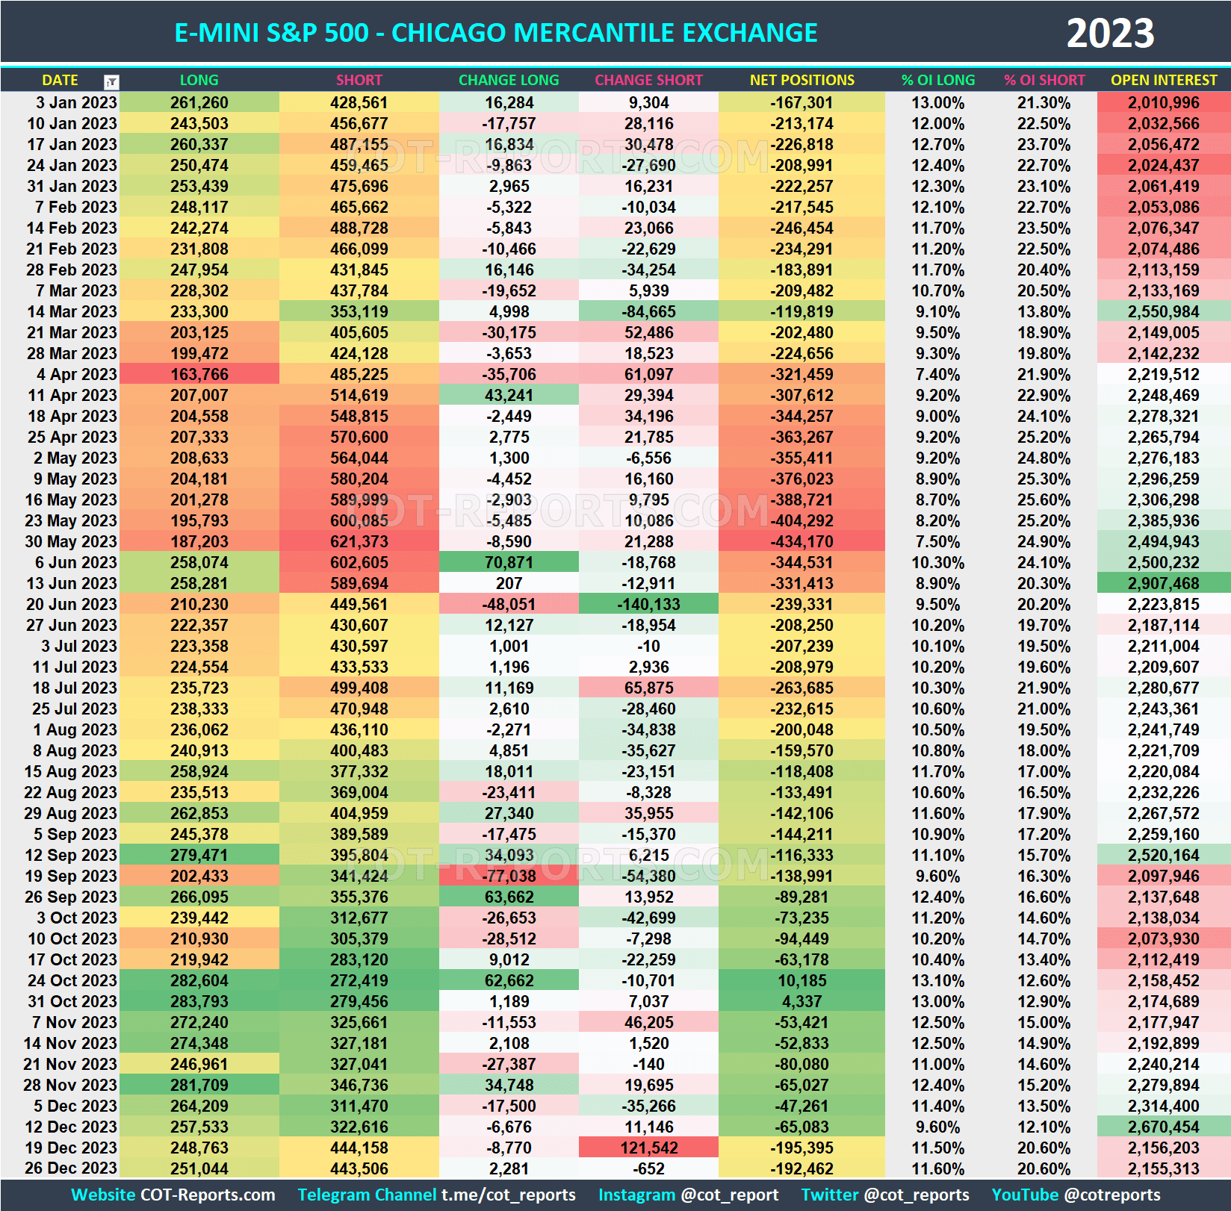Viewport: 1231px width, 1211px height.
Task: Click the % OI LONG header
Action: [937, 80]
